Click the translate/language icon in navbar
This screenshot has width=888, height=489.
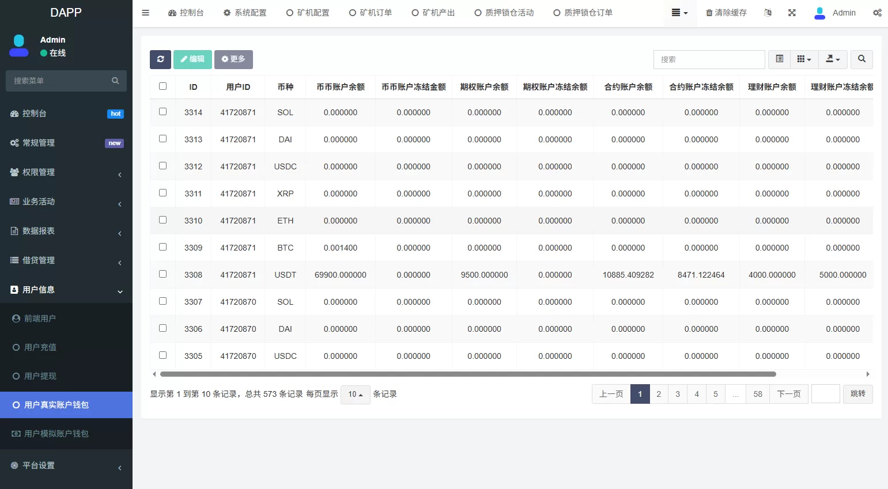(768, 12)
